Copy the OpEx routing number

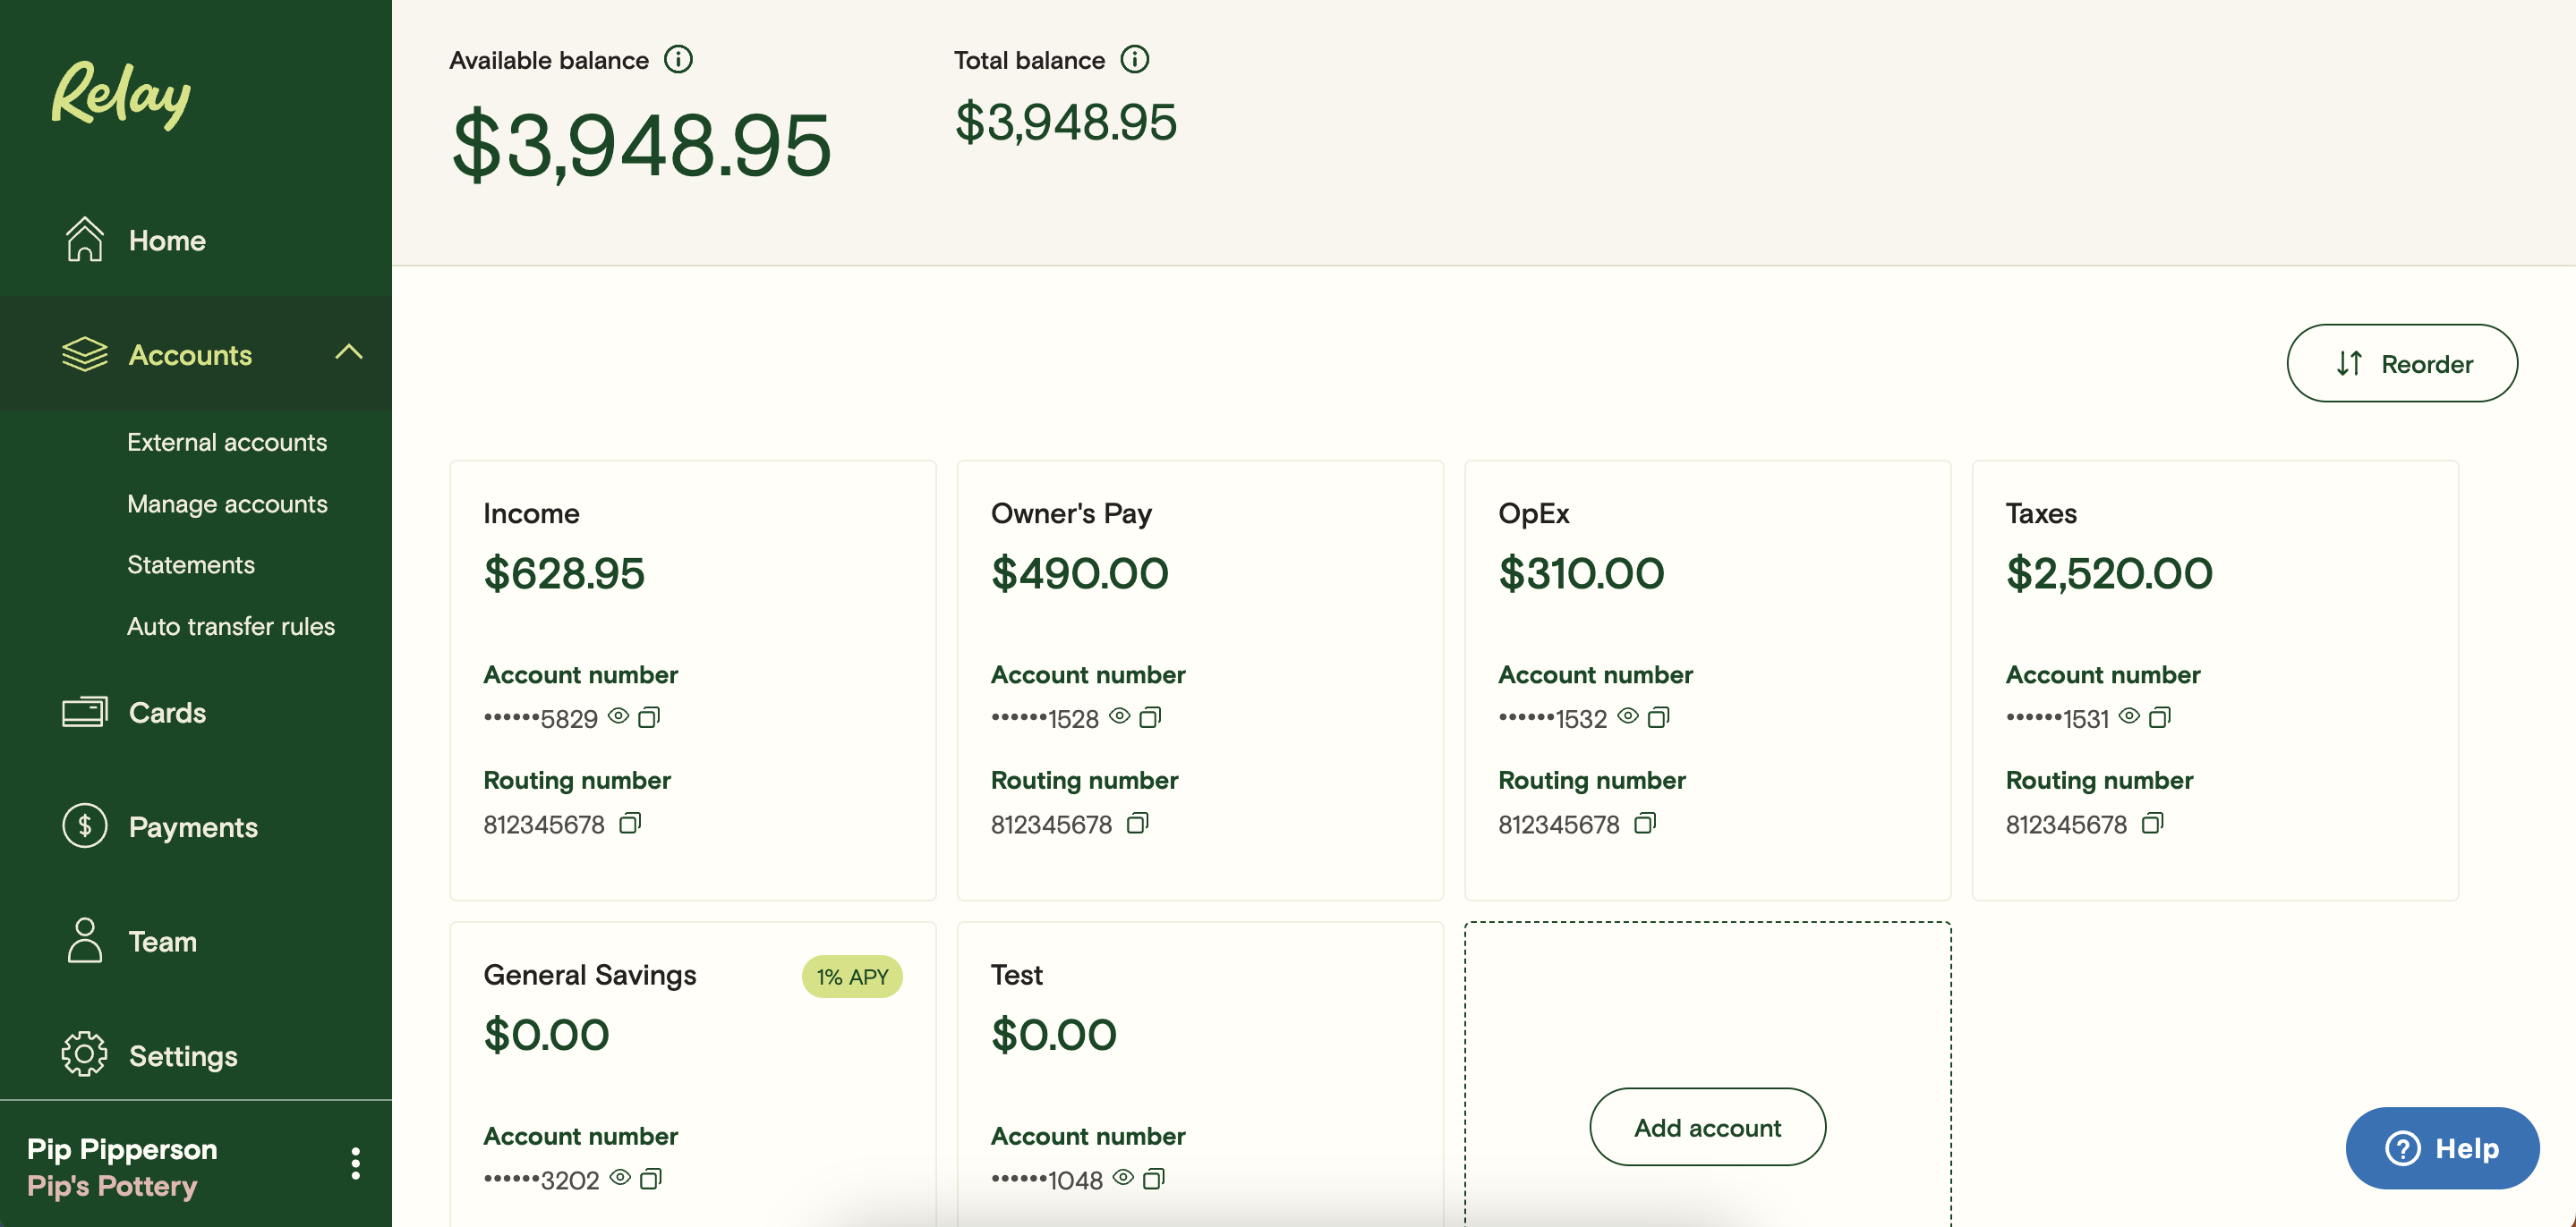tap(1644, 824)
